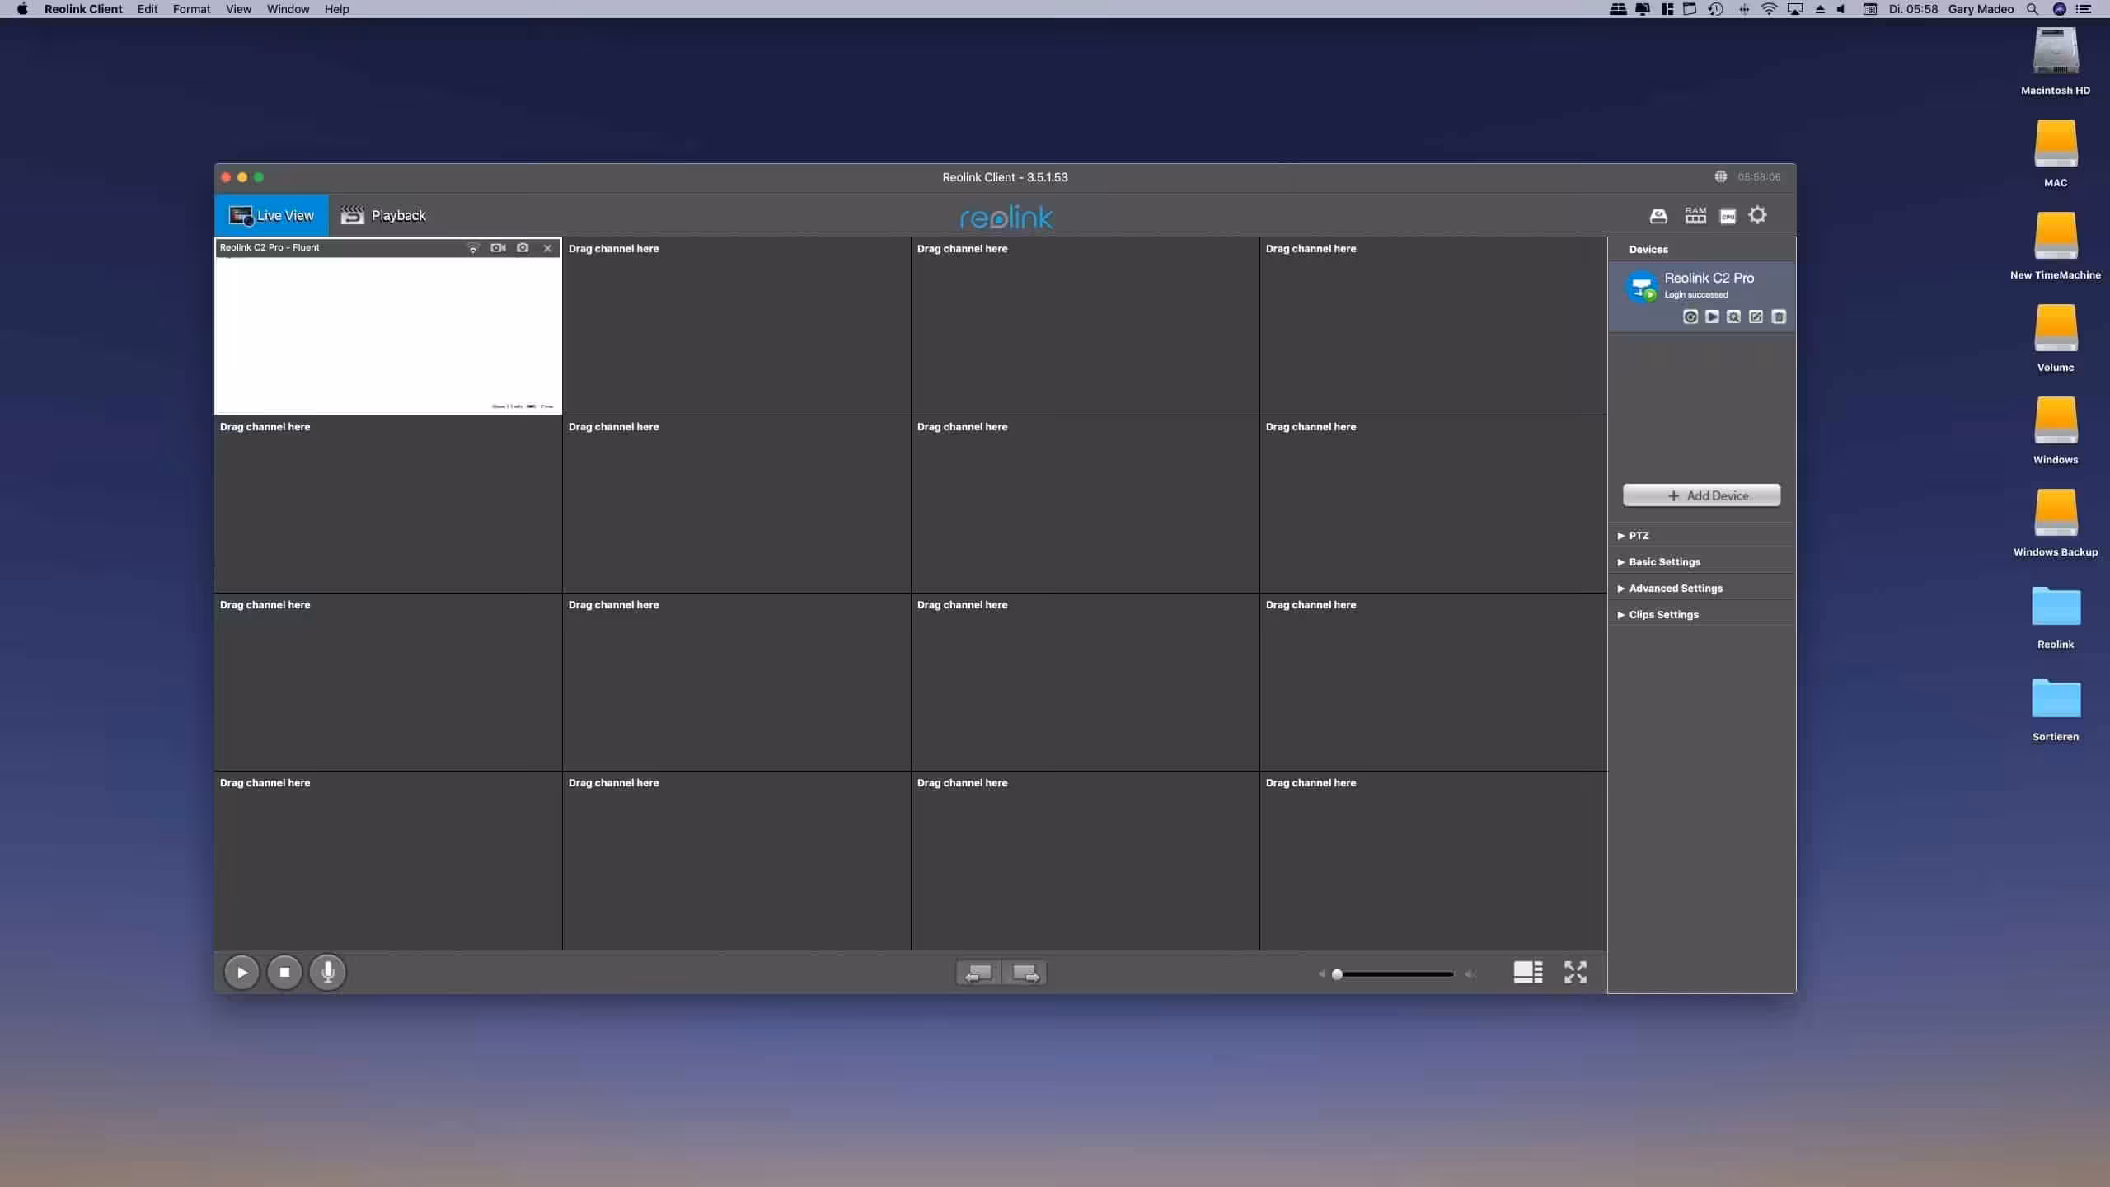Edit the Reolink C2 Pro device entry
This screenshot has height=1187, width=2110.
(x=1756, y=317)
